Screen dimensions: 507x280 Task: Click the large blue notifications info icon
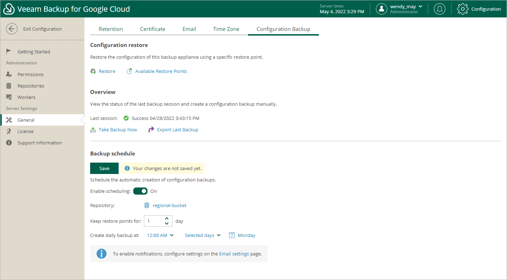[102, 254]
